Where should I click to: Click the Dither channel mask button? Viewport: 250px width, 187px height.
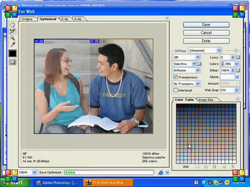click(238, 70)
